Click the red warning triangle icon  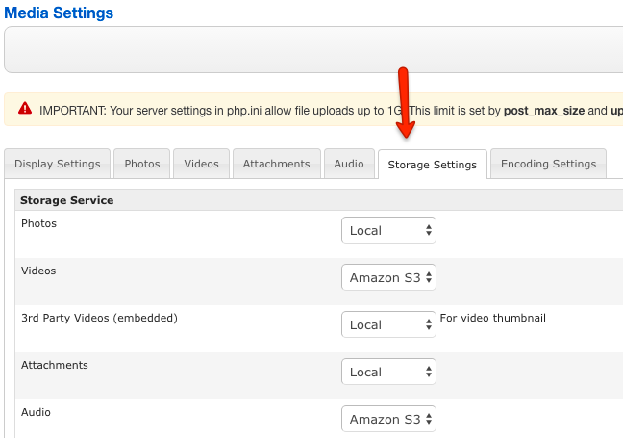(x=24, y=111)
